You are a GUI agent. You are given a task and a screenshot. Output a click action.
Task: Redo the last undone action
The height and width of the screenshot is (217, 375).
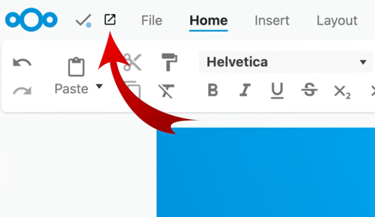[22, 90]
